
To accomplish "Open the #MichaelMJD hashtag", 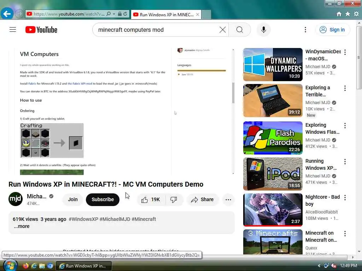I will 115,219.
